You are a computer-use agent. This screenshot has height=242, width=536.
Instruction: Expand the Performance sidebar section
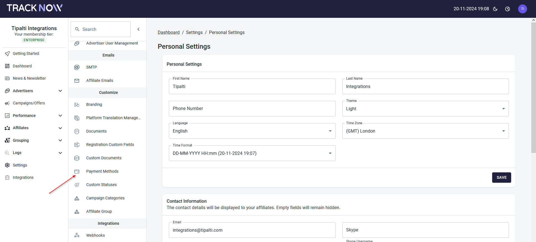60,116
